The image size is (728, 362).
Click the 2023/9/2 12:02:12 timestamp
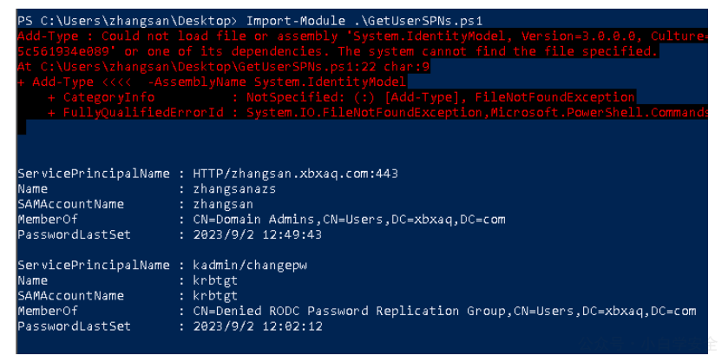[x=257, y=326]
